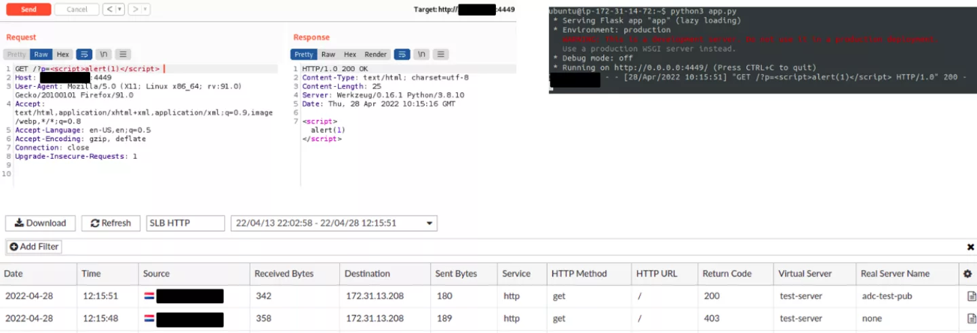
Task: Open the back history dropdown arrow
Action: pyautogui.click(x=119, y=9)
